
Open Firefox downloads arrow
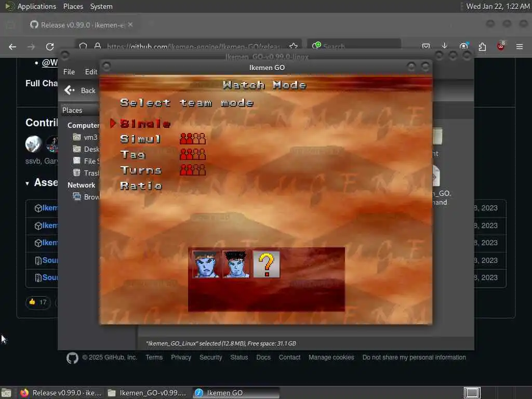[445, 46]
